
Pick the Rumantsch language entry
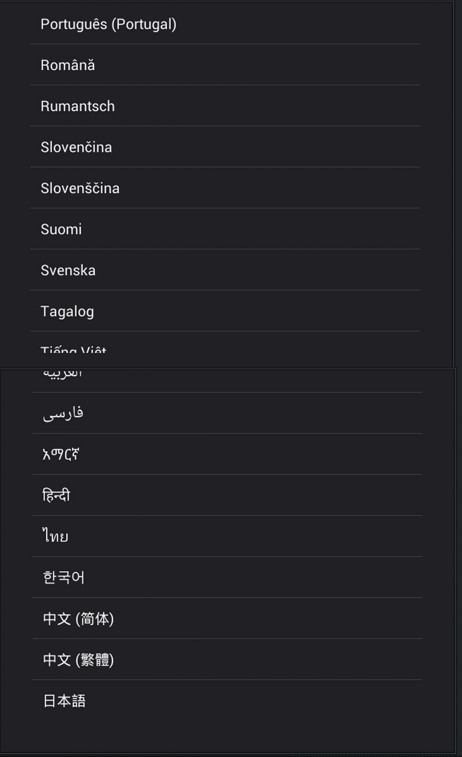(225, 106)
